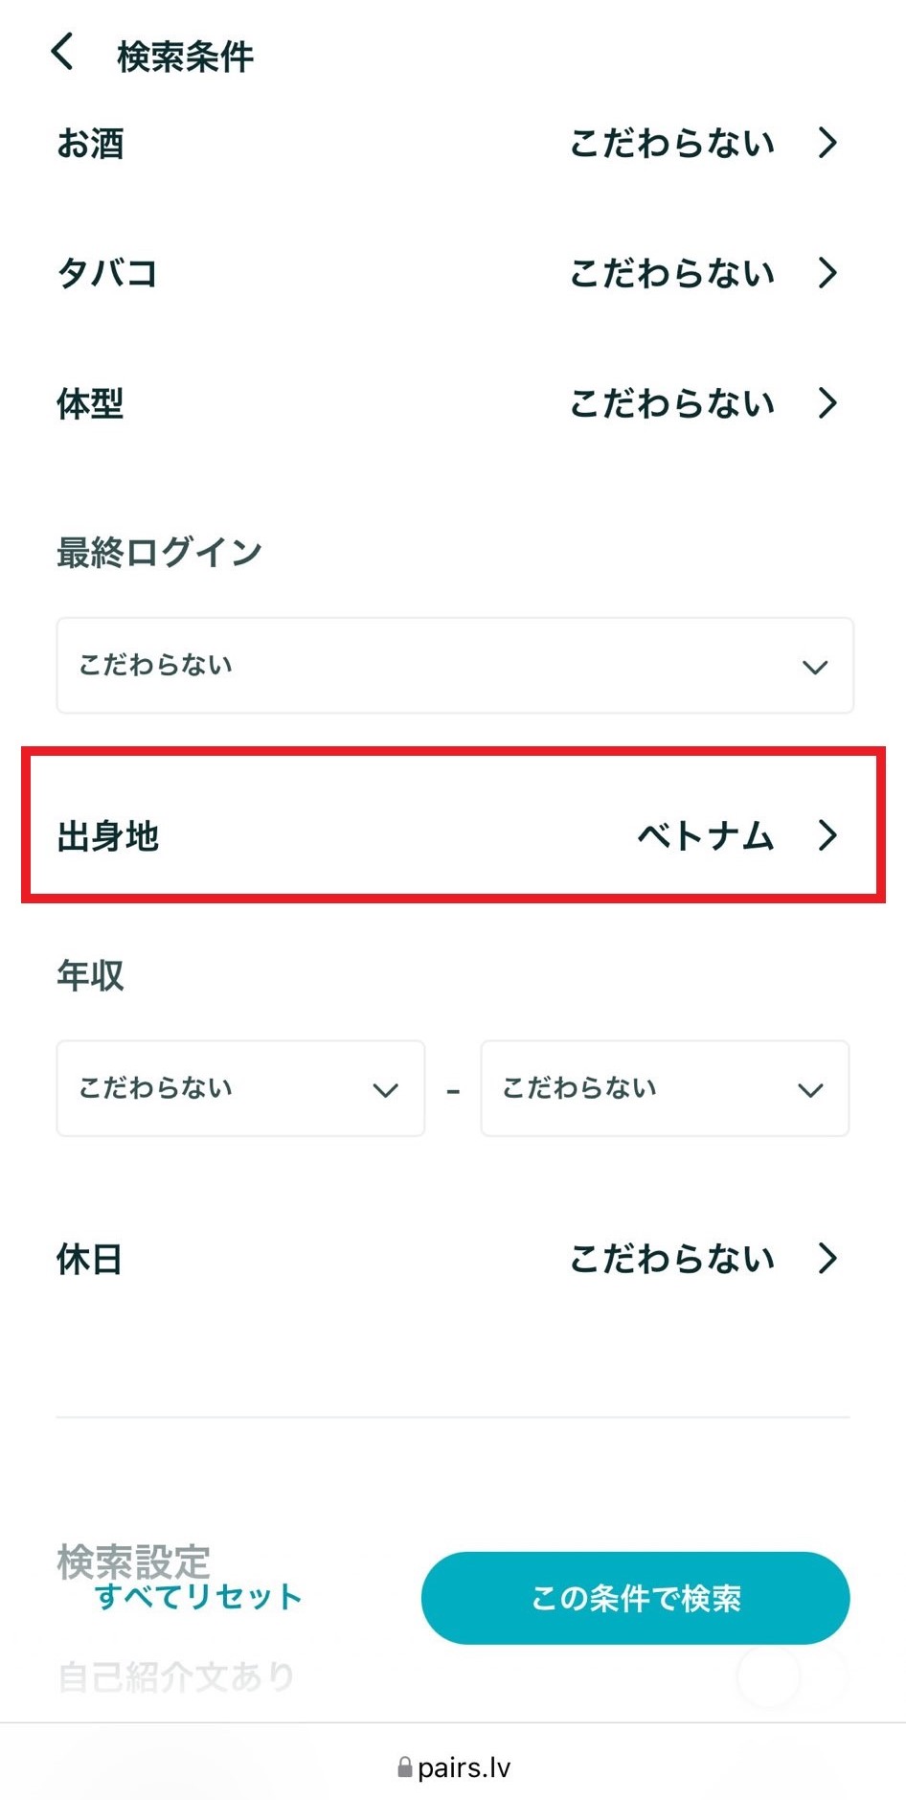Tap the chevron on the 体型 row
This screenshot has height=1800, width=906.
[827, 404]
